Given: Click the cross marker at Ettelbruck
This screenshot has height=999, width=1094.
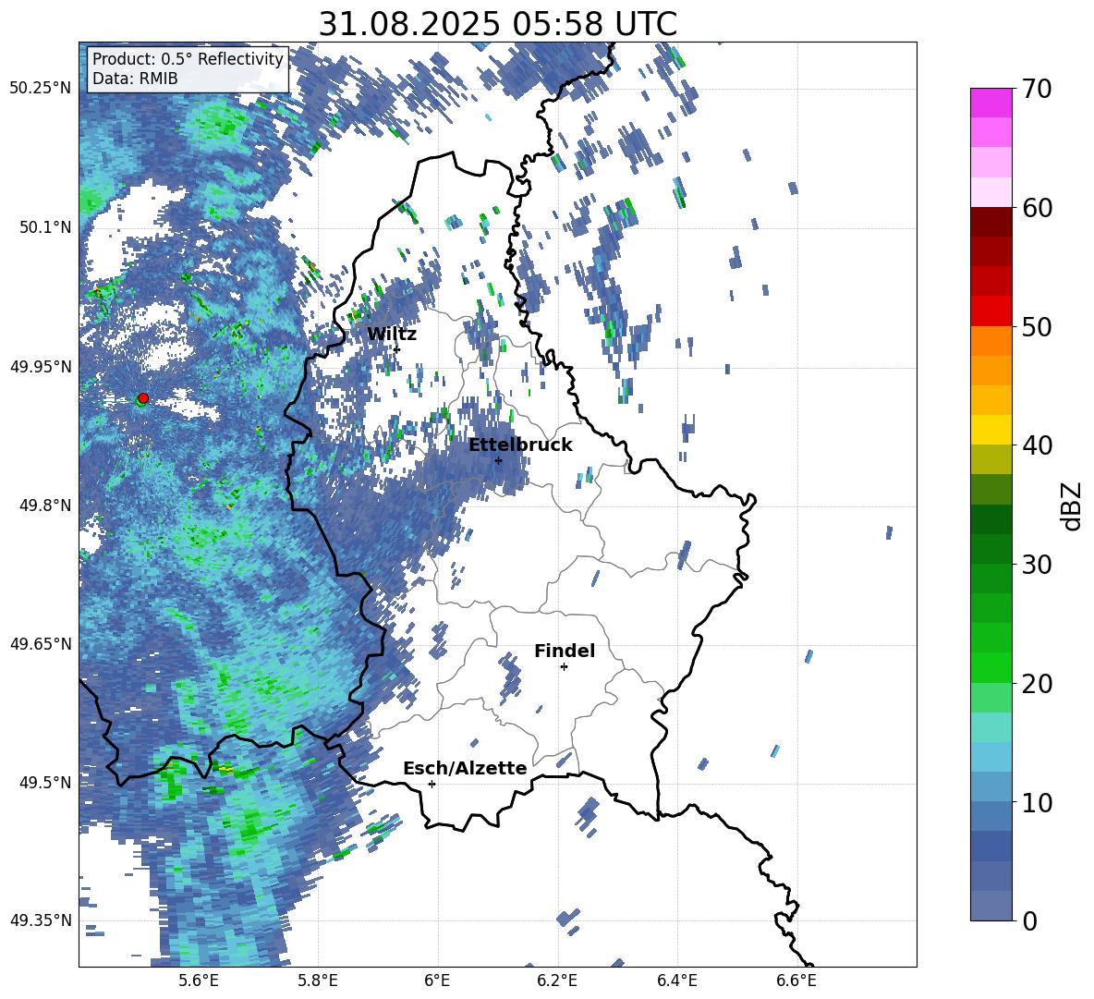Looking at the screenshot, I should pos(498,460).
